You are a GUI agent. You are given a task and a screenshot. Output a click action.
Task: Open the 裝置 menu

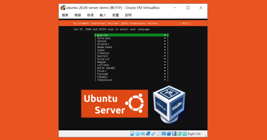click(x=115, y=15)
